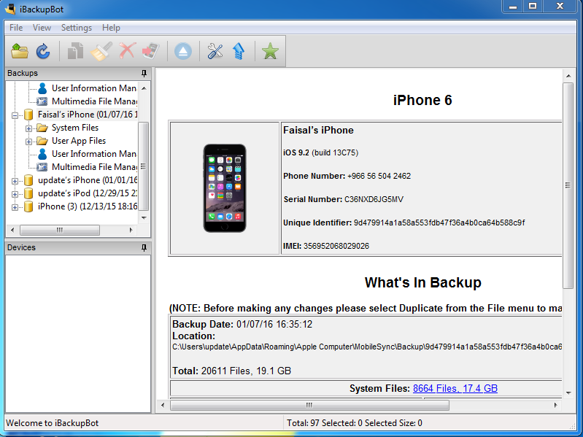The height and width of the screenshot is (437, 583).
Task: Click the restore to device toolbar icon
Action: (x=150, y=51)
